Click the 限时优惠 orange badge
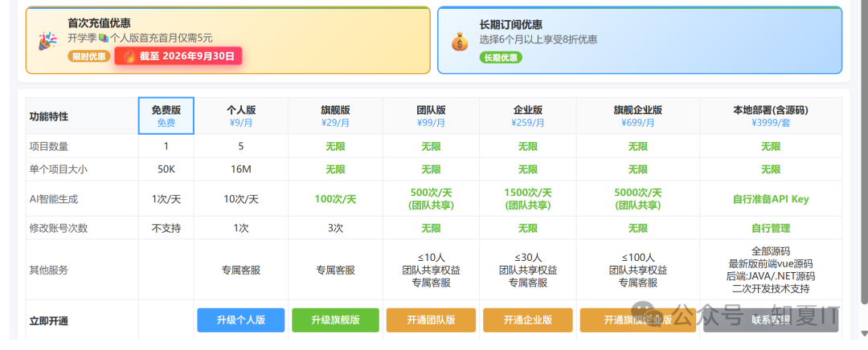The image size is (868, 350). (89, 56)
